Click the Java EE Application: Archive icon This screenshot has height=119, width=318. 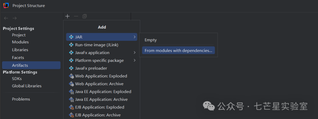(x=71, y=99)
